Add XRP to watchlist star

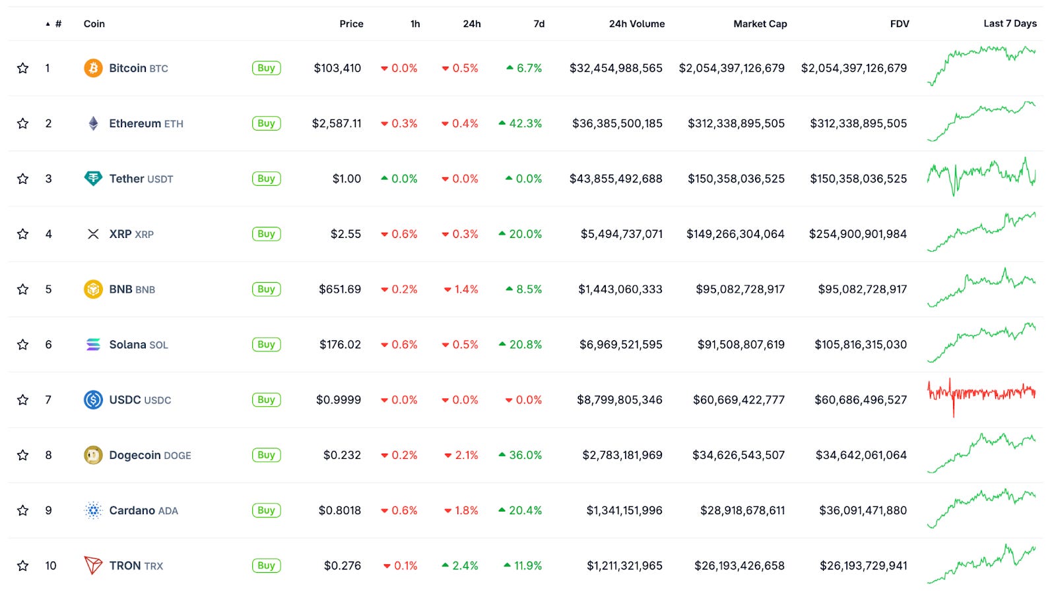(23, 234)
